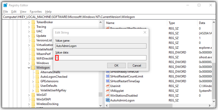Click the Windows folder icon
Screen dimensions: 218x110
point(33,63)
